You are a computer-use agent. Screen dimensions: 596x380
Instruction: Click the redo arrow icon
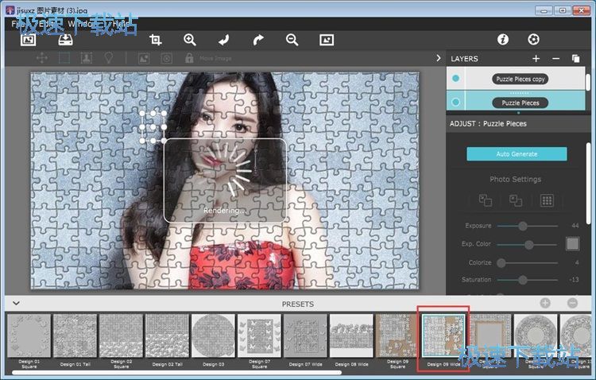pyautogui.click(x=257, y=40)
